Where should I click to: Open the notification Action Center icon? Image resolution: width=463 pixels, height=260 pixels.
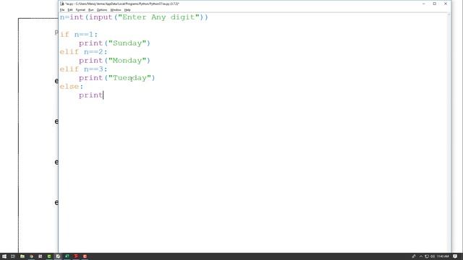point(455,256)
